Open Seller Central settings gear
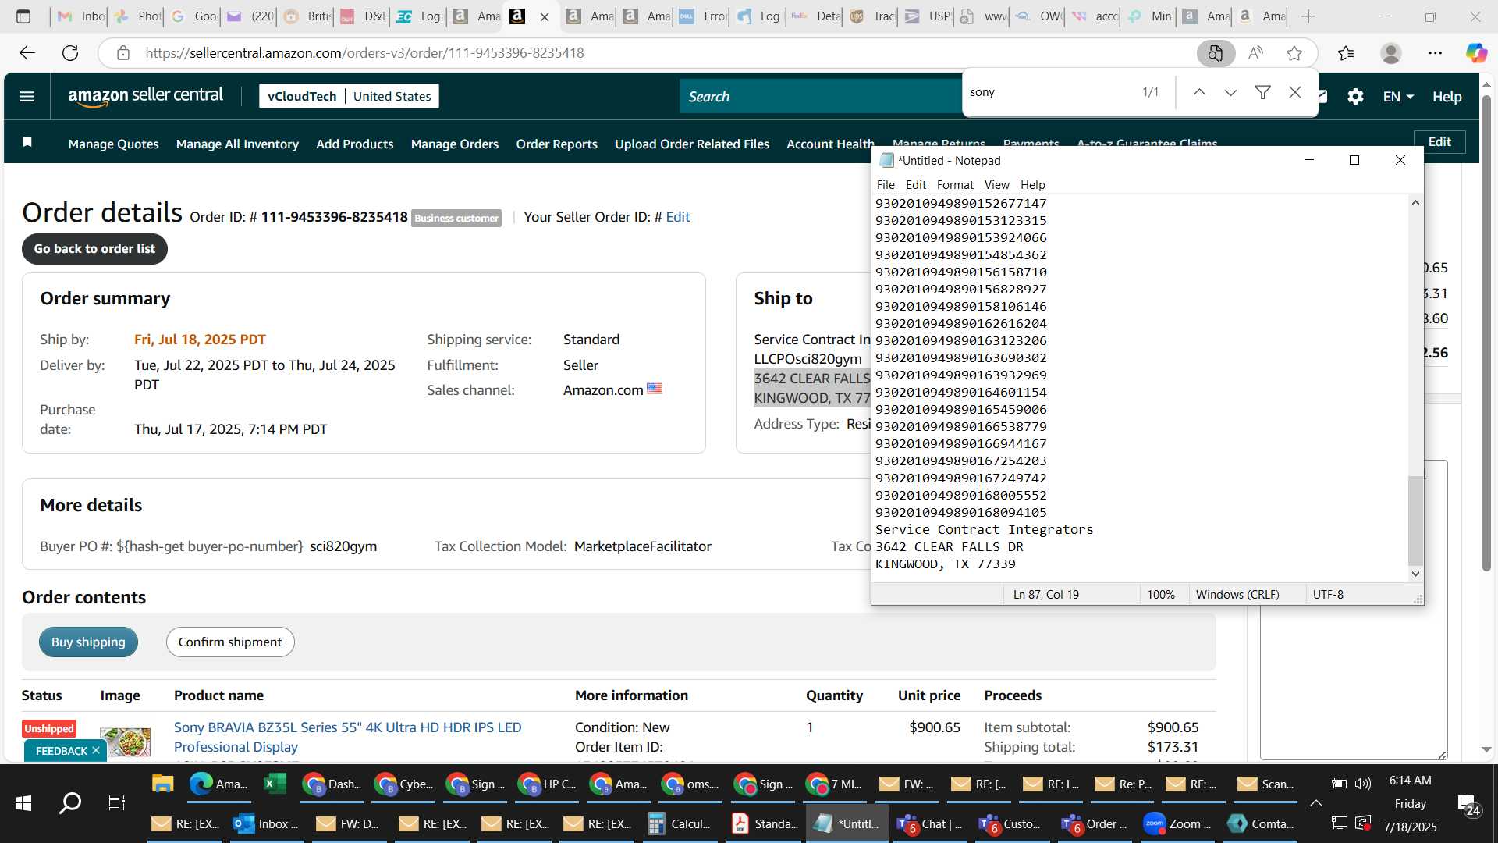The width and height of the screenshot is (1498, 843). 1355,96
